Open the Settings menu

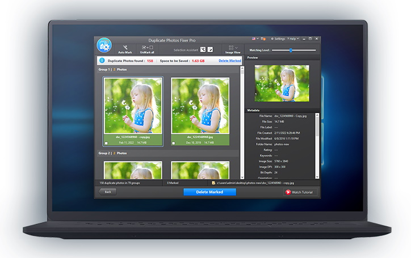point(279,39)
